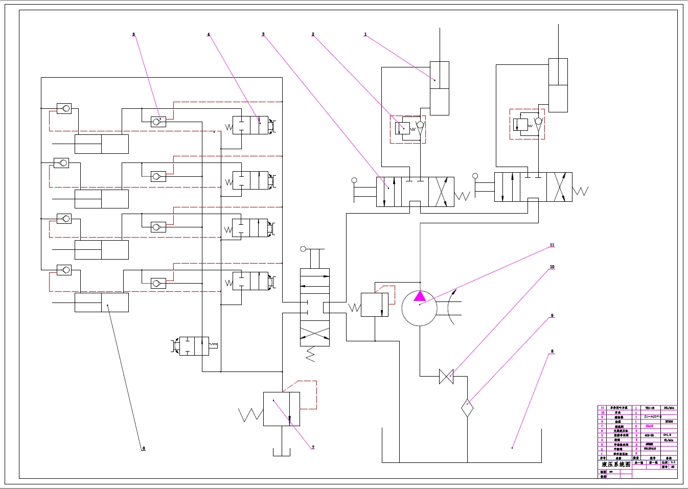Click the magenta 22x10 entry in parts table
The height and width of the screenshot is (489, 688).
649,426
